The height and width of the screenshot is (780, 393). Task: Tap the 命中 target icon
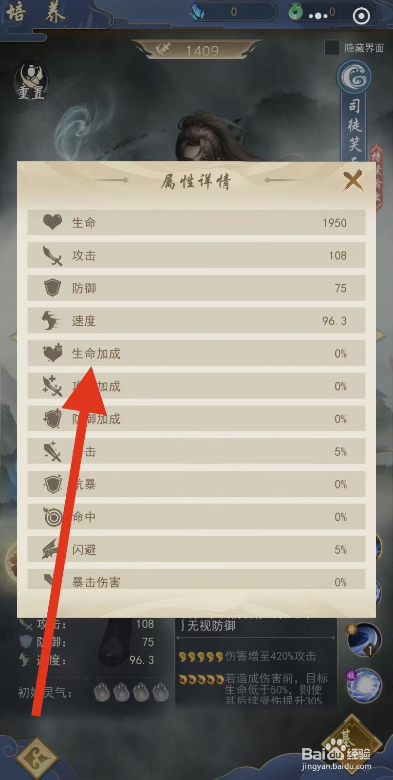[x=53, y=517]
